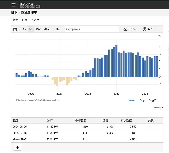Click the API database icon
Viewport: 169px width, 153px height.
point(144,29)
